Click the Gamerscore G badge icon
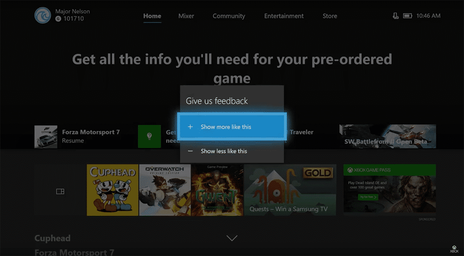The height and width of the screenshot is (256, 464). pos(58,19)
